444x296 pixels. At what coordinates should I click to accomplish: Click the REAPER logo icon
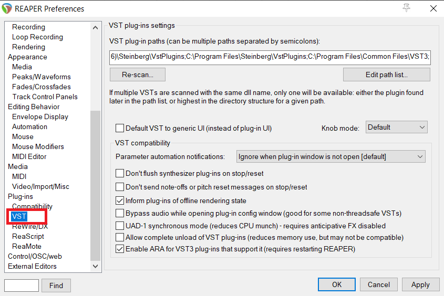point(7,8)
